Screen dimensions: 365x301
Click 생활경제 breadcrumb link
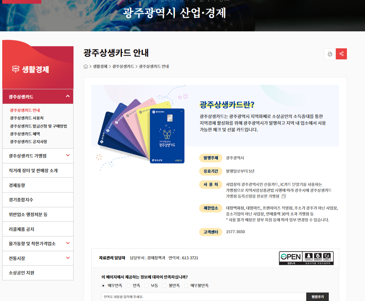(100, 66)
